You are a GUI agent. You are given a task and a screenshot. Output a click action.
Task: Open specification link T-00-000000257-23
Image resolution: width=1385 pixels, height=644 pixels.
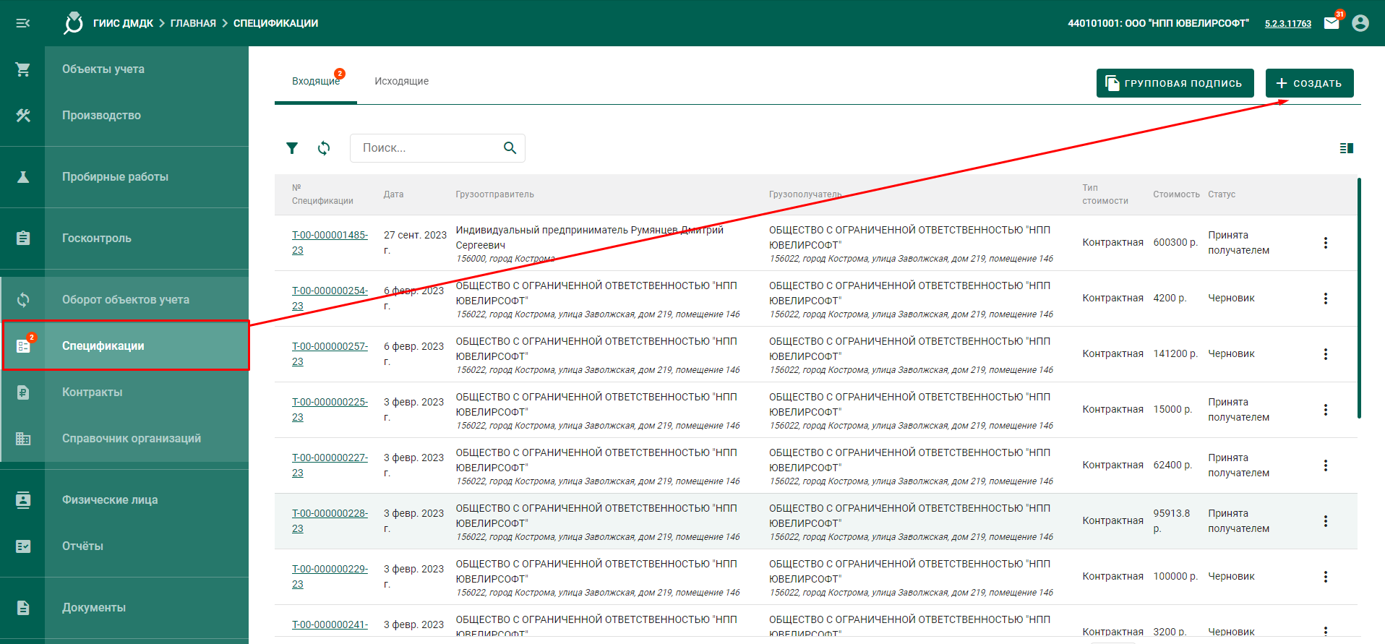(x=330, y=354)
